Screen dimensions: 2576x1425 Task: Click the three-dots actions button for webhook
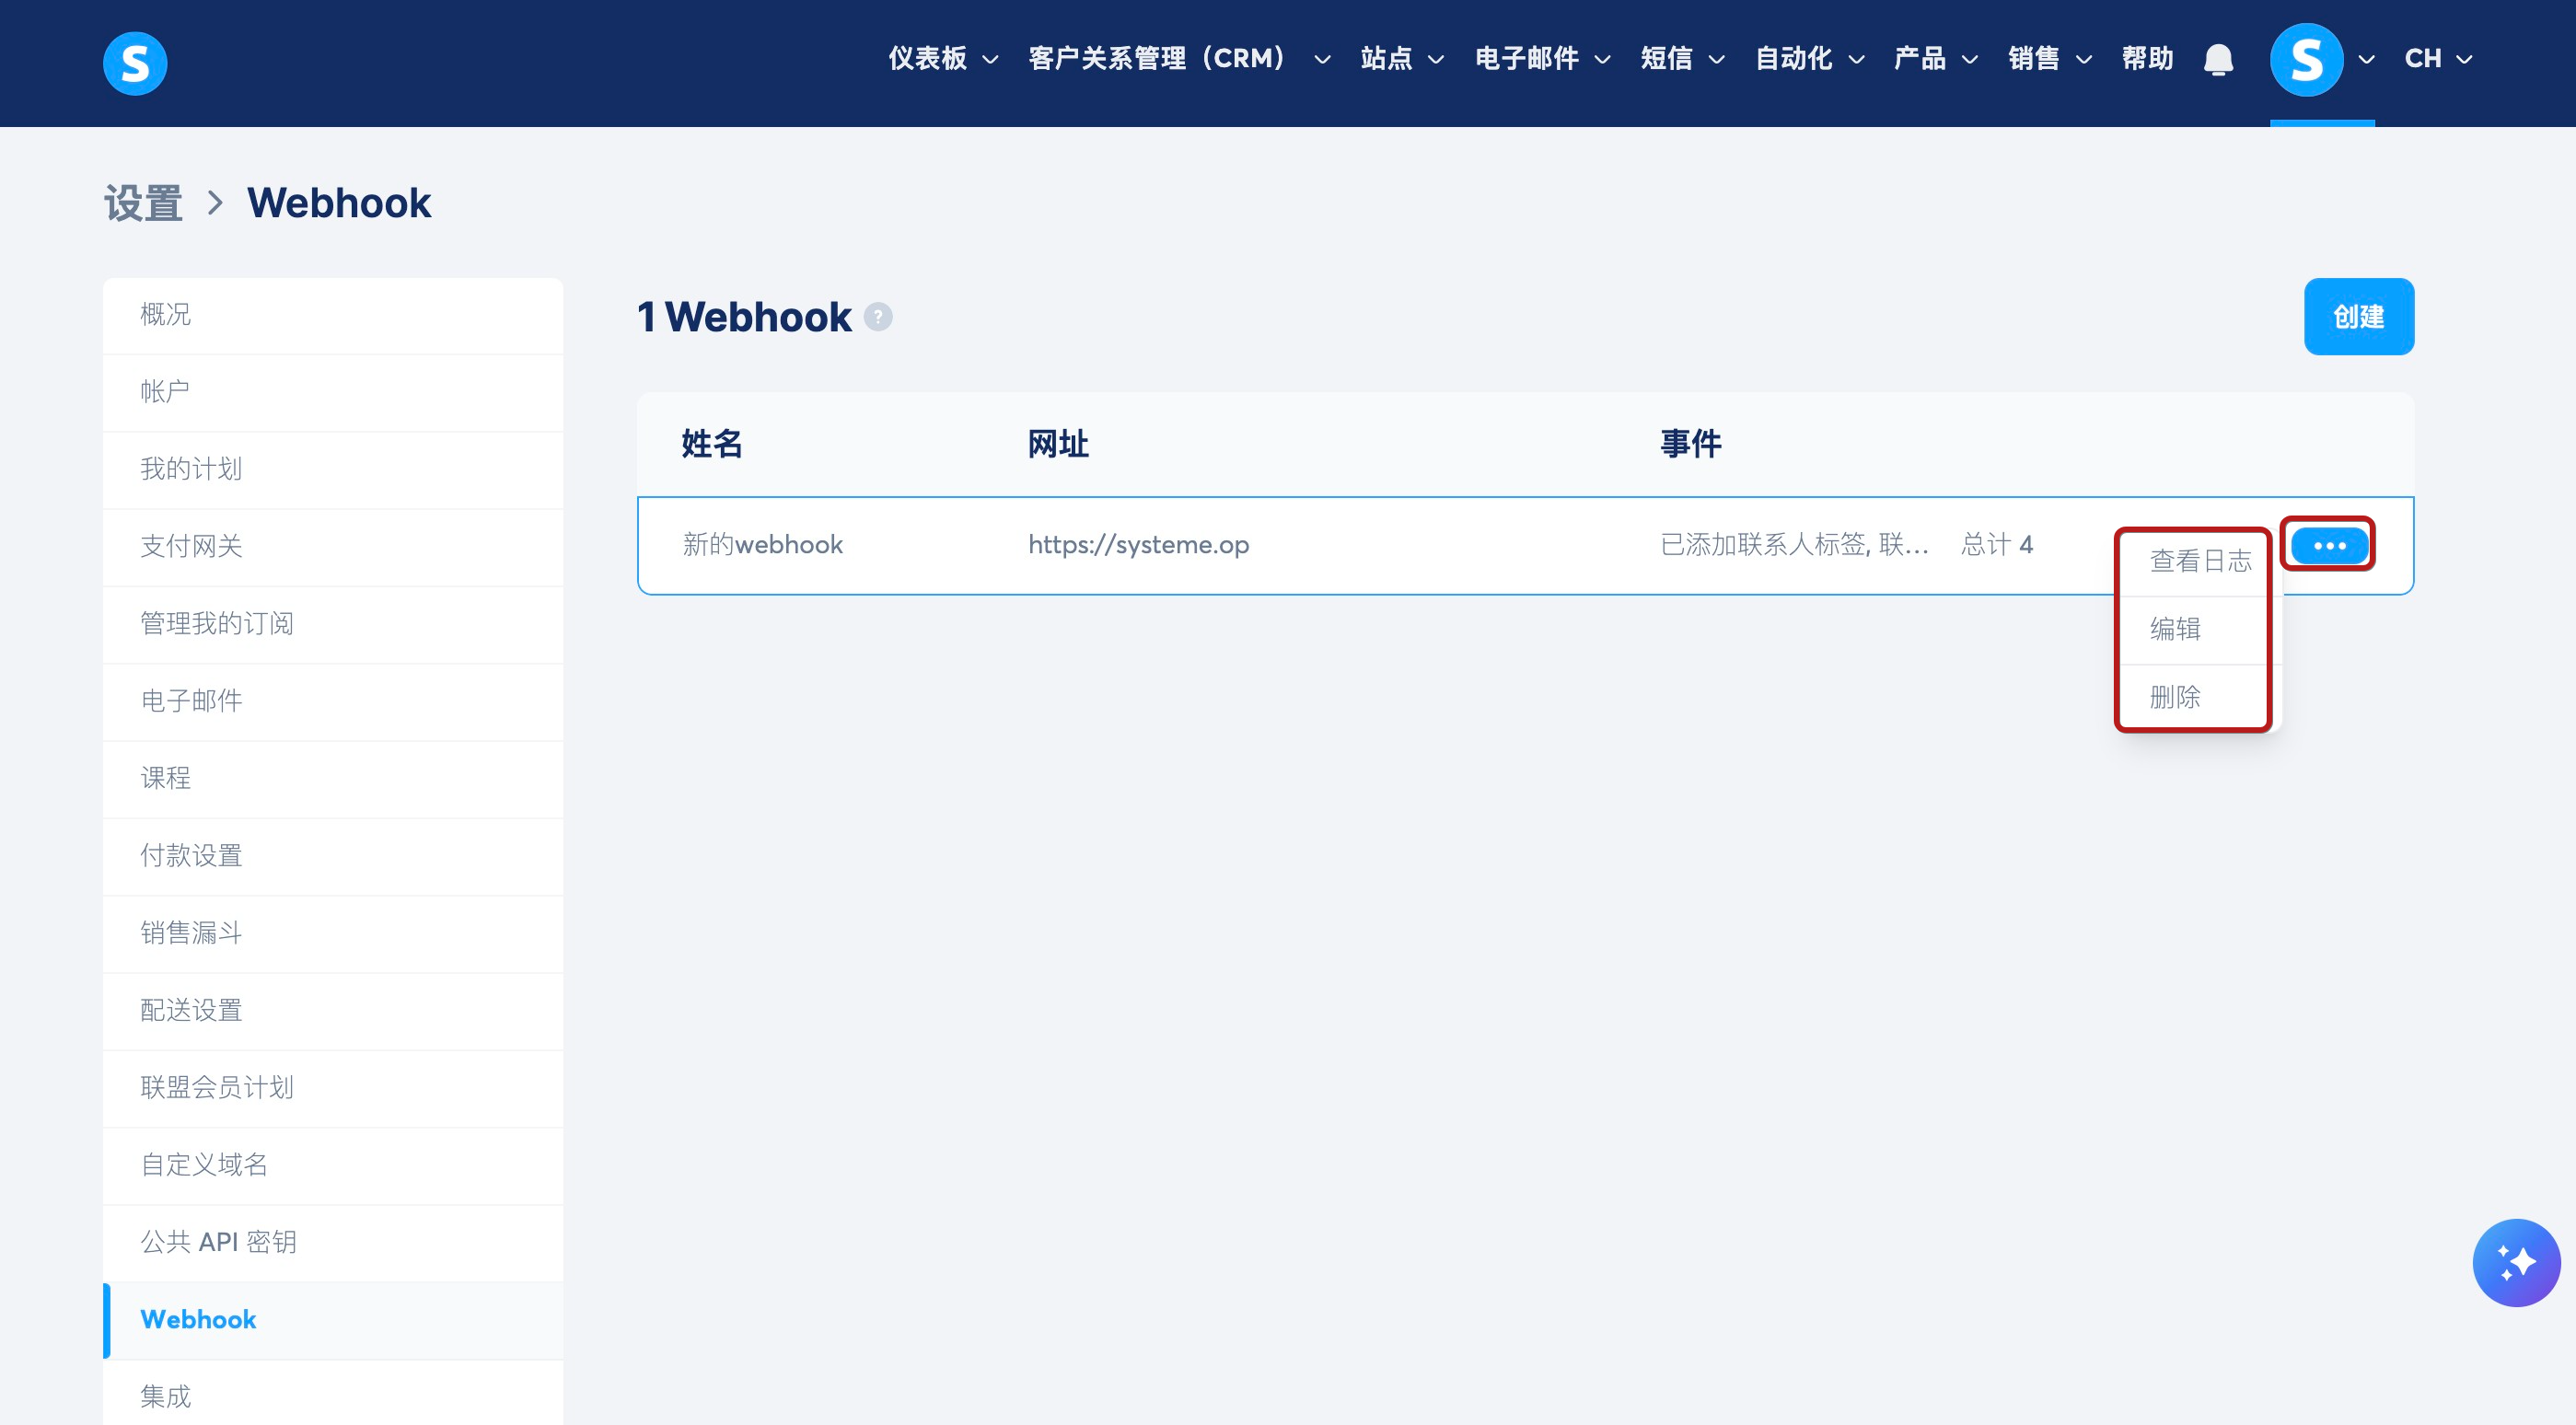(2328, 545)
